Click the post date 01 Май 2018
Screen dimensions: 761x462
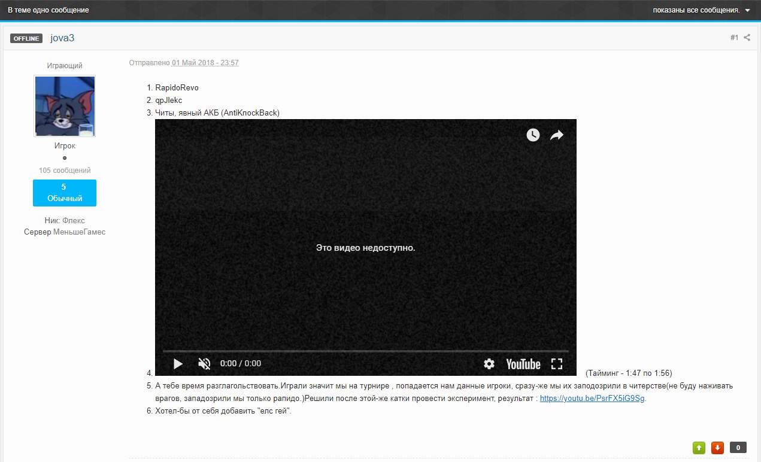click(x=205, y=63)
